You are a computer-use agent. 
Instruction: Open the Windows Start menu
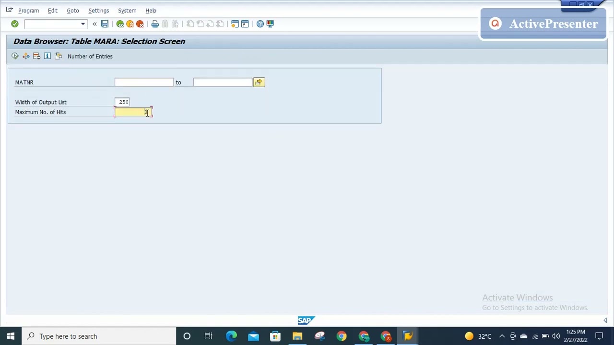pyautogui.click(x=11, y=336)
